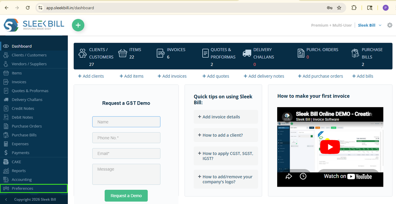This screenshot has width=396, height=204.
Task: Click the Request a Demo button
Action: [x=126, y=196]
